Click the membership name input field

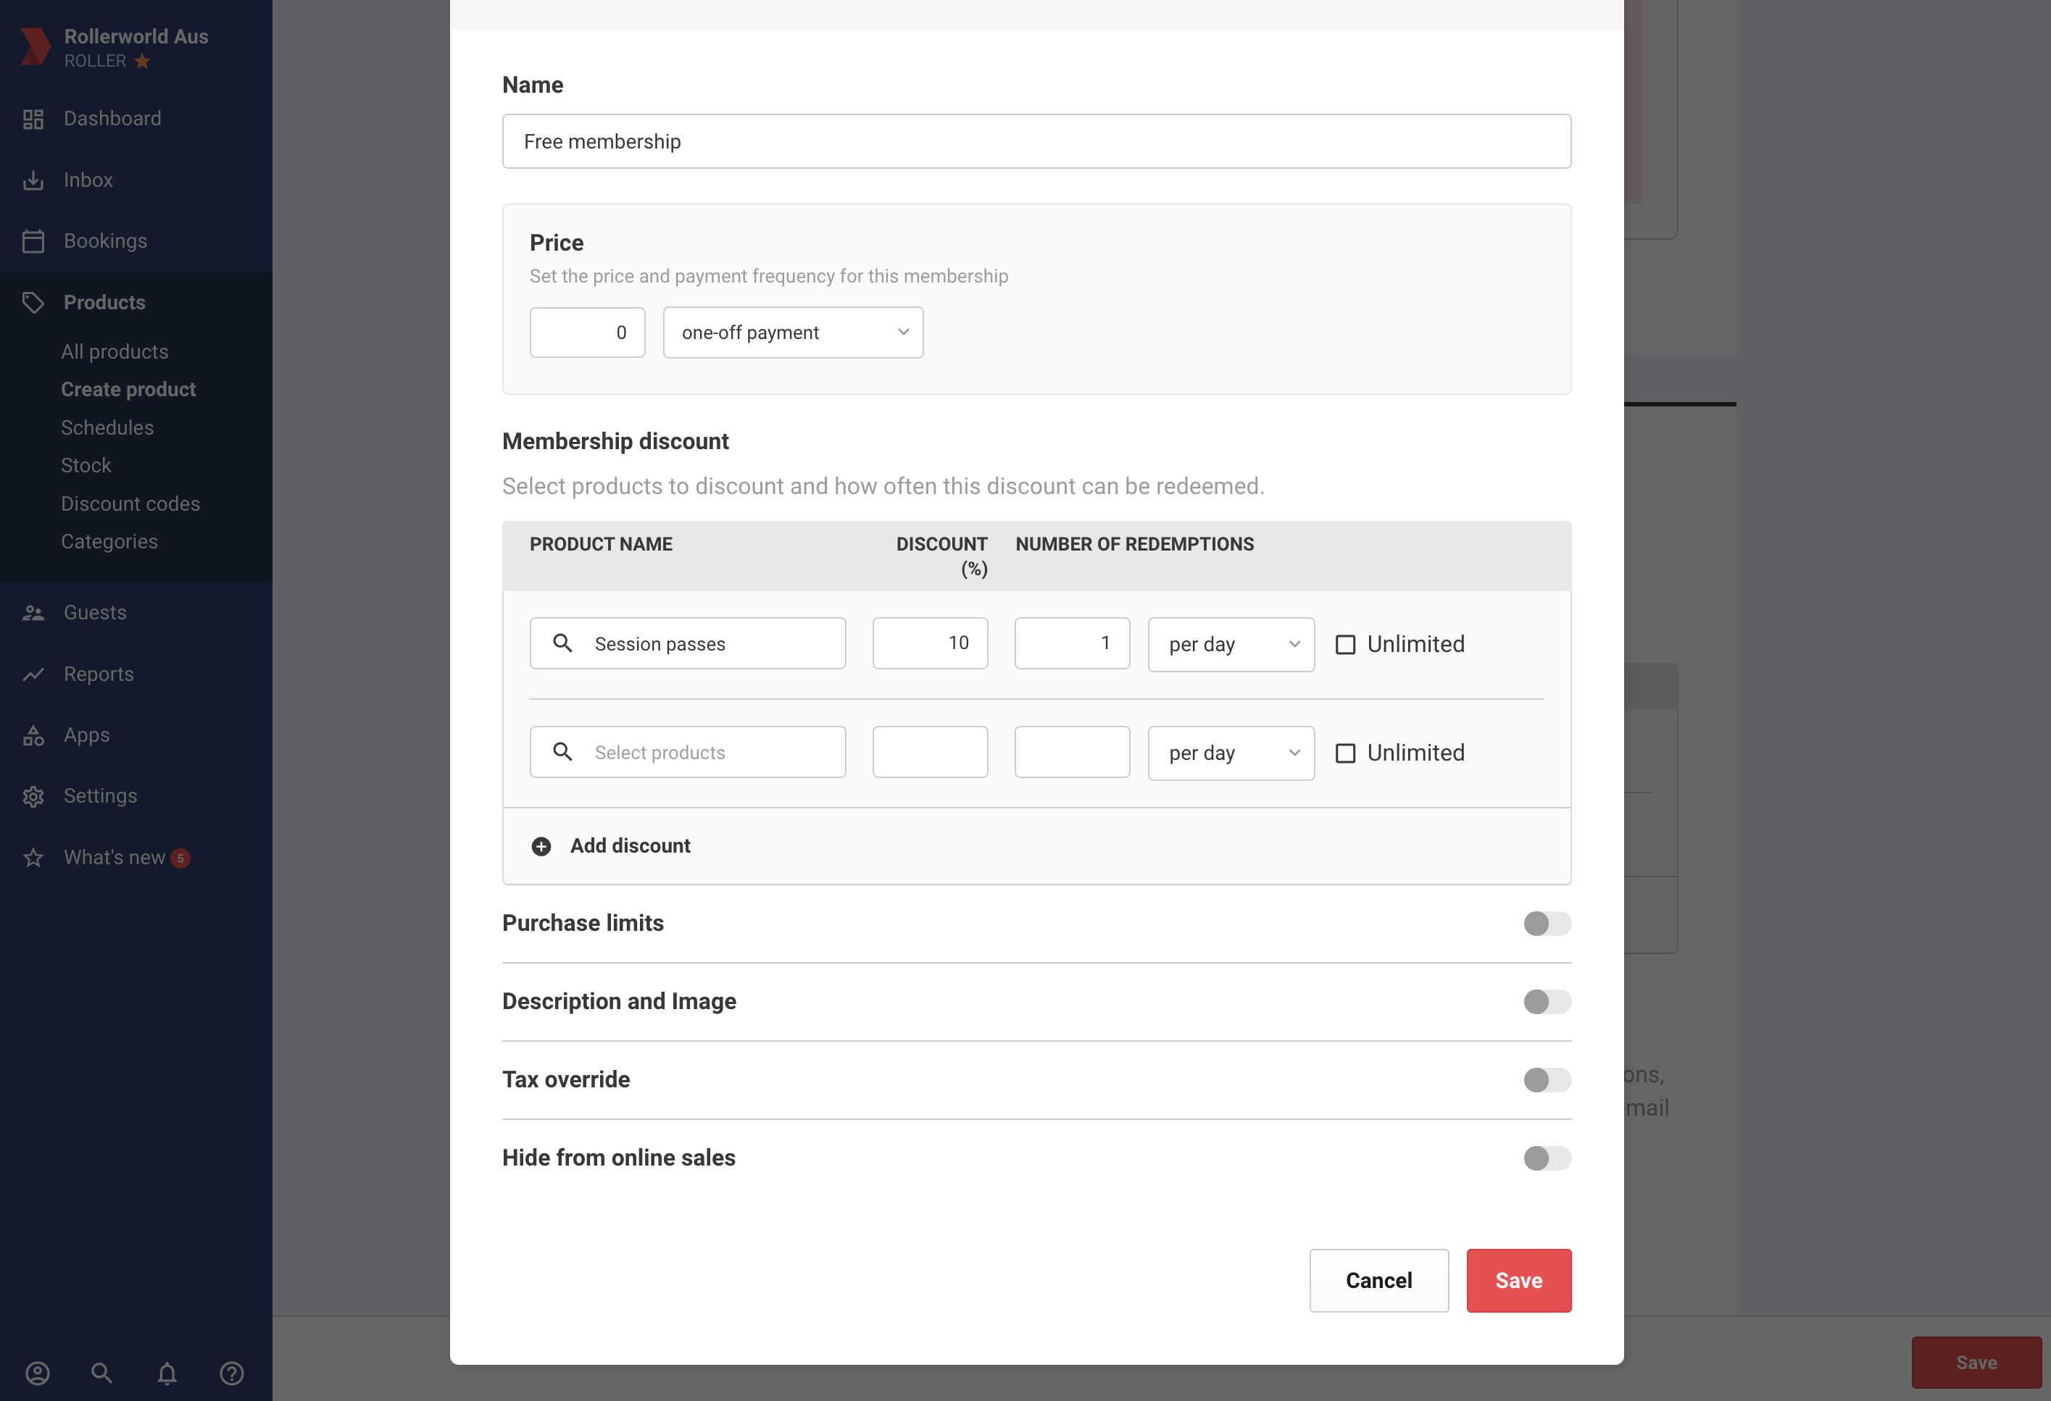1036,142
